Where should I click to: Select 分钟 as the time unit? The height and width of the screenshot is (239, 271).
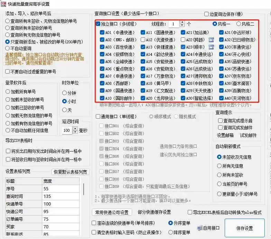[64, 93]
